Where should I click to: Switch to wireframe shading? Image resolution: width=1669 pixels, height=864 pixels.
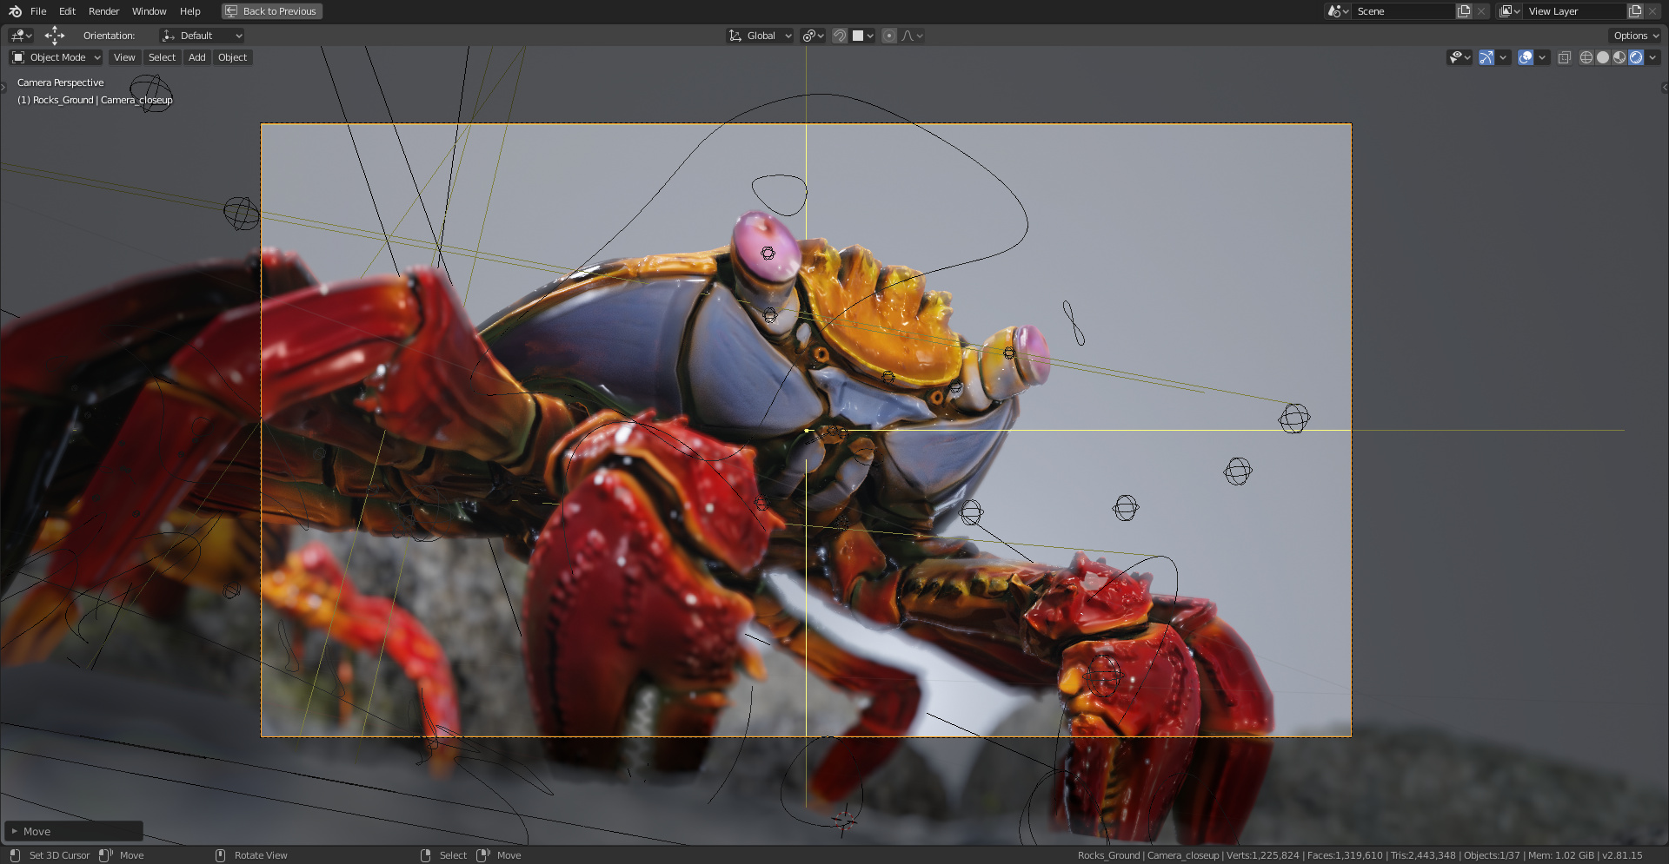tap(1586, 57)
